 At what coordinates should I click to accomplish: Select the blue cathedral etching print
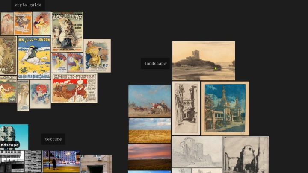[x=225, y=108]
